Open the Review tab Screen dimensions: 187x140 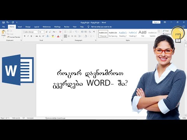(67, 27)
